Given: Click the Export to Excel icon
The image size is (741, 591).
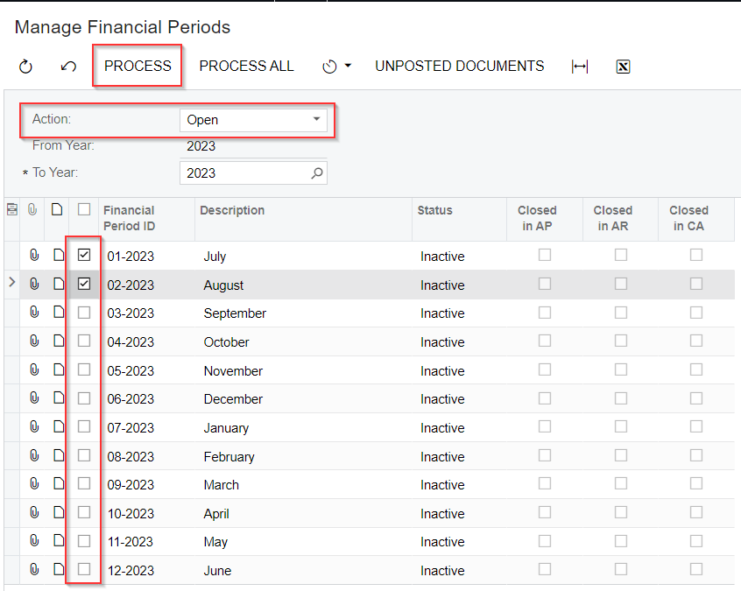Looking at the screenshot, I should pos(623,67).
